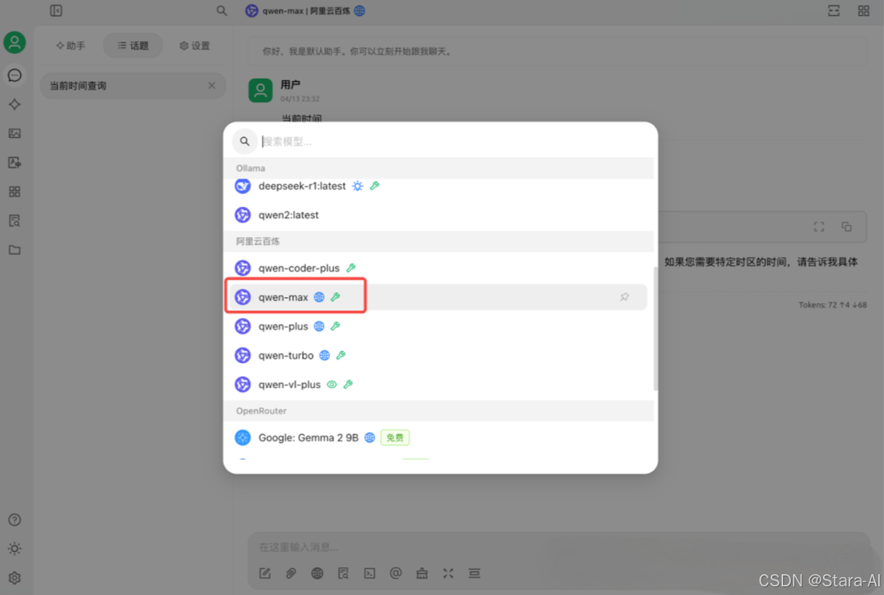
Task: Click the qwen-max model header button
Action: coord(306,11)
